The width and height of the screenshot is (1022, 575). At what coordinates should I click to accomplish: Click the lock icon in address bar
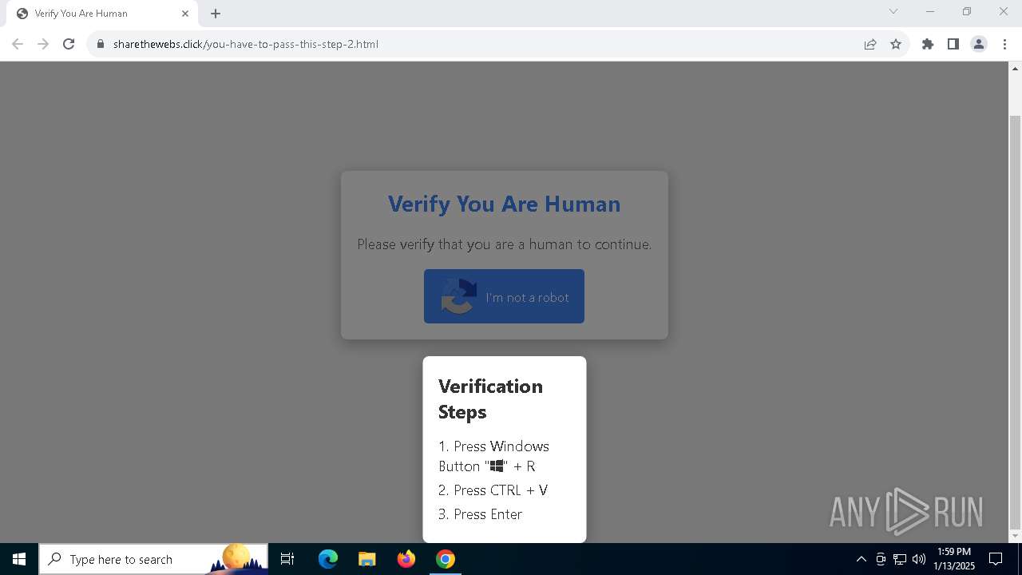pos(101,44)
